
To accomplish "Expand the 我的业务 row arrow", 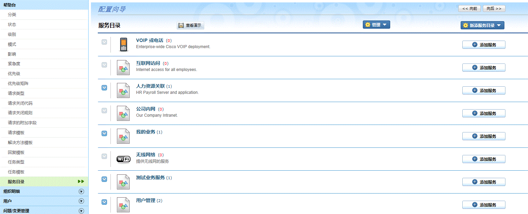I will pyautogui.click(x=104, y=133).
